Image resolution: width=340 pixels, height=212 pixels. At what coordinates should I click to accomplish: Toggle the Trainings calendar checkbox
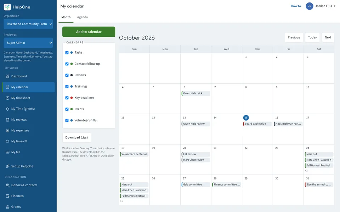pos(67,86)
